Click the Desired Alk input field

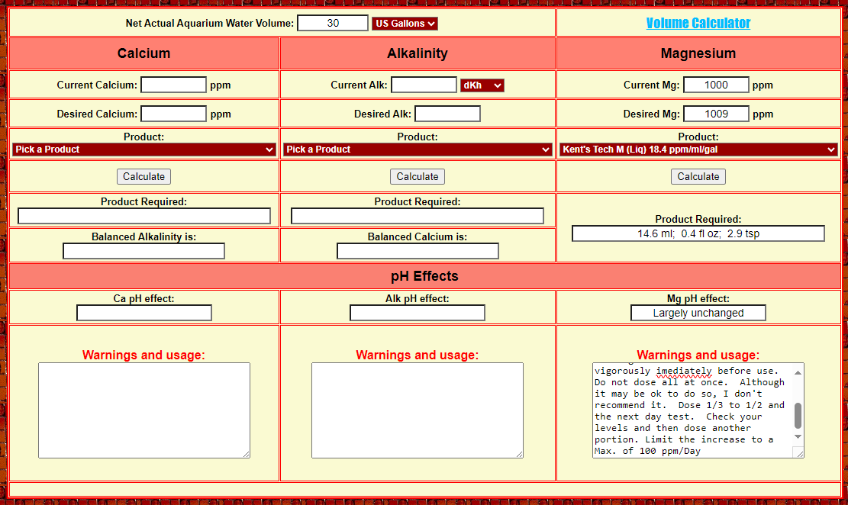point(447,114)
